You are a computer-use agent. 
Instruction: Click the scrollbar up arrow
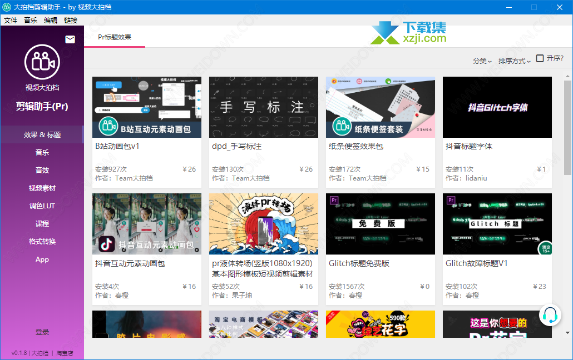click(x=567, y=76)
